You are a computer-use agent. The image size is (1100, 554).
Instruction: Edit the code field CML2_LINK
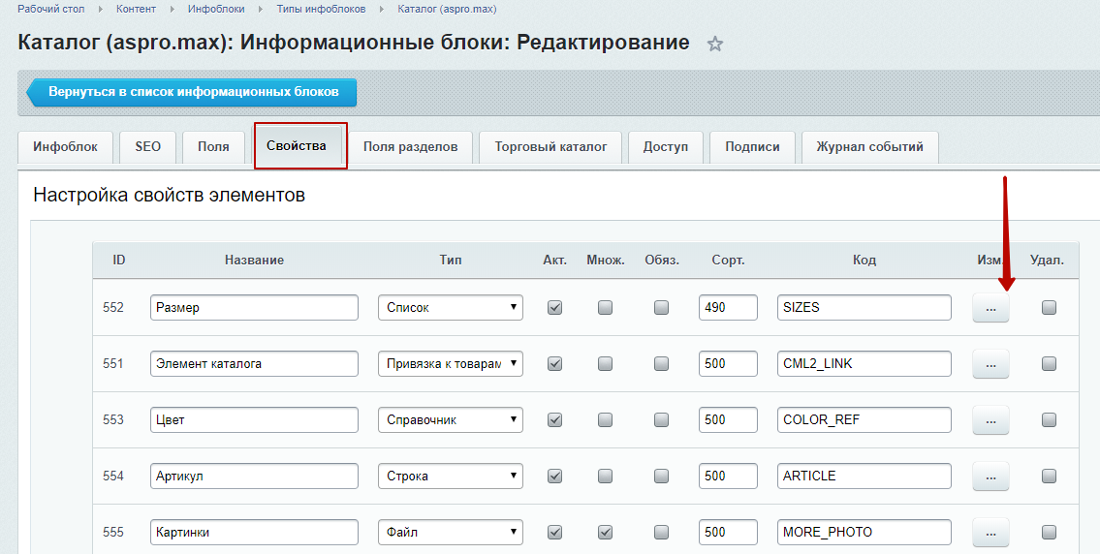click(x=864, y=363)
